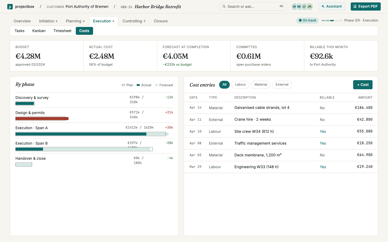The image size is (388, 242).
Task: Click the Handover & close bar
Action: point(24,165)
